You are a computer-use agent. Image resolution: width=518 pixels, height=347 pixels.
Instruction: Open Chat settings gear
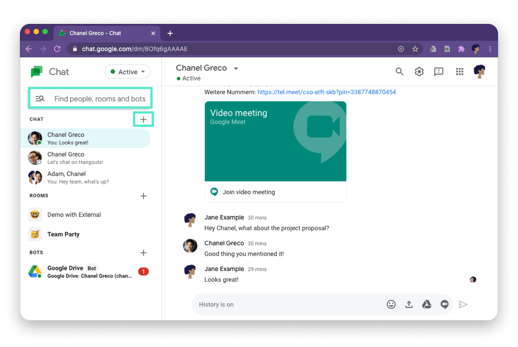coord(419,71)
